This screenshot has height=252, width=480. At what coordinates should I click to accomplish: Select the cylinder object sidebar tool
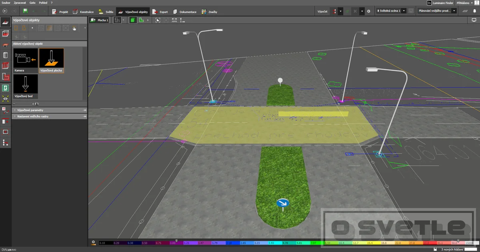pos(6,56)
